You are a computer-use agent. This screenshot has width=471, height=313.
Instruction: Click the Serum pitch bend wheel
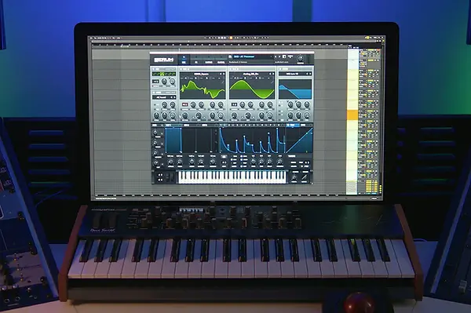click(x=169, y=177)
